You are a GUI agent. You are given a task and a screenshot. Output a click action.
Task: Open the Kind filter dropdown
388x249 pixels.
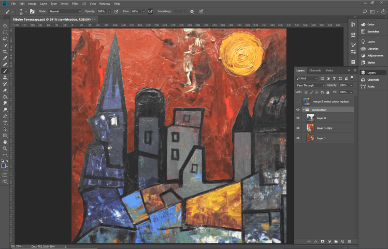pos(306,78)
